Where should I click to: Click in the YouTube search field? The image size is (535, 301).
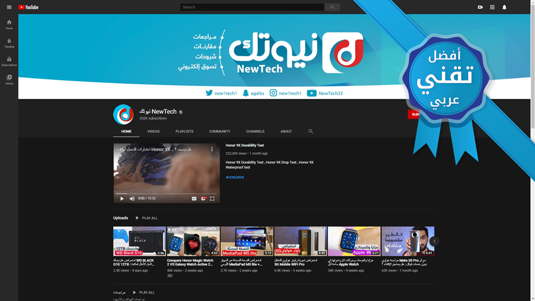252,7
